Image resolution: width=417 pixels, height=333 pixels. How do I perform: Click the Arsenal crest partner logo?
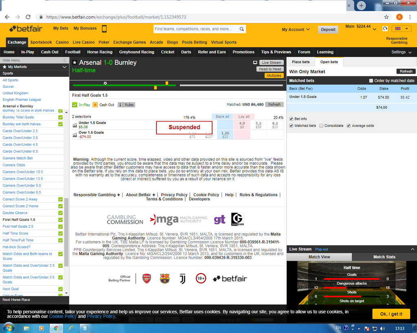coord(147,279)
